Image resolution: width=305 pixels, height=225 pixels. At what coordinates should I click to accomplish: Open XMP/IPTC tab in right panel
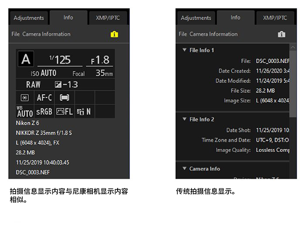tap(275, 18)
